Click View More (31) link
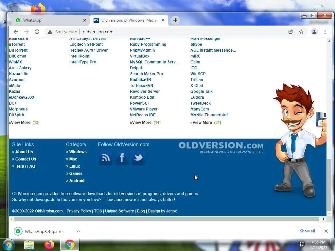Screen dimensions: 335x251 click(x=206, y=123)
